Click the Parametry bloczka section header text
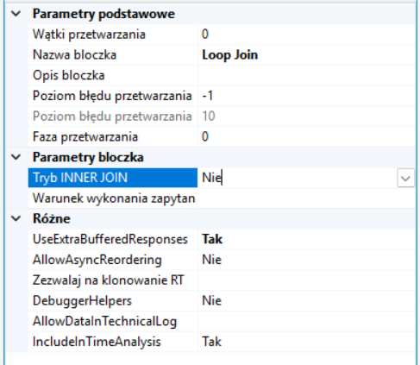The image size is (420, 365). [88, 157]
